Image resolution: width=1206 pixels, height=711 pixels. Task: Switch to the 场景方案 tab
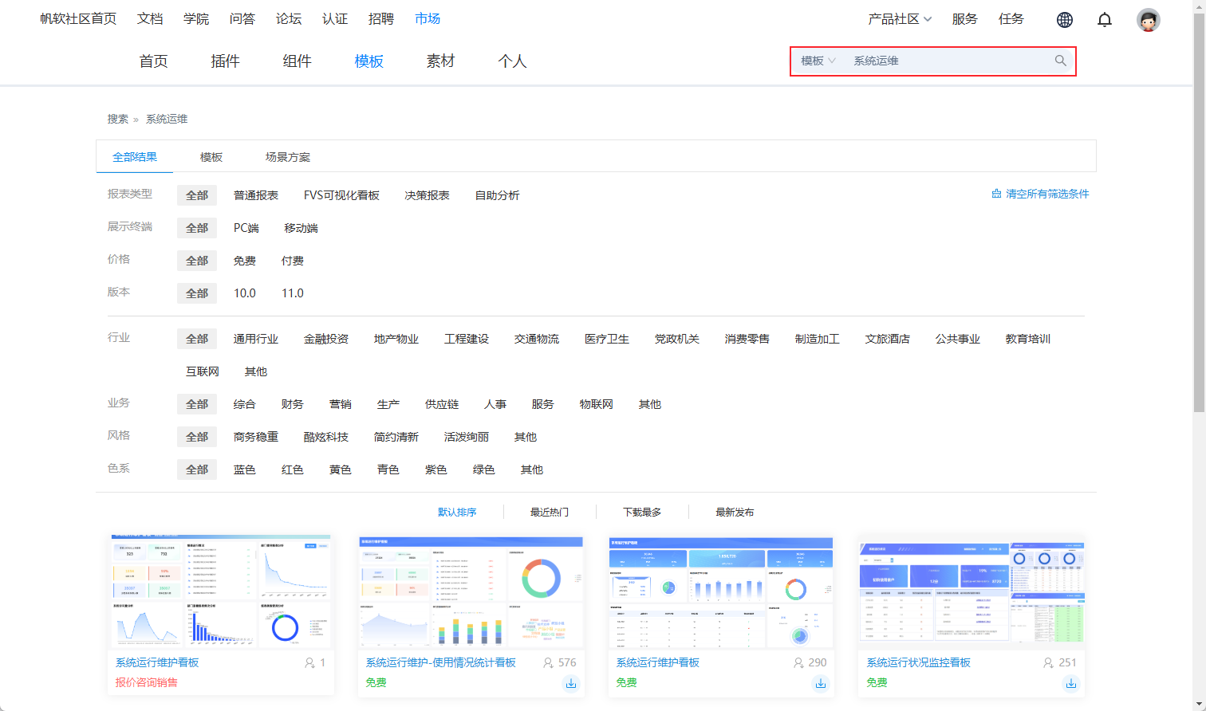coord(287,157)
